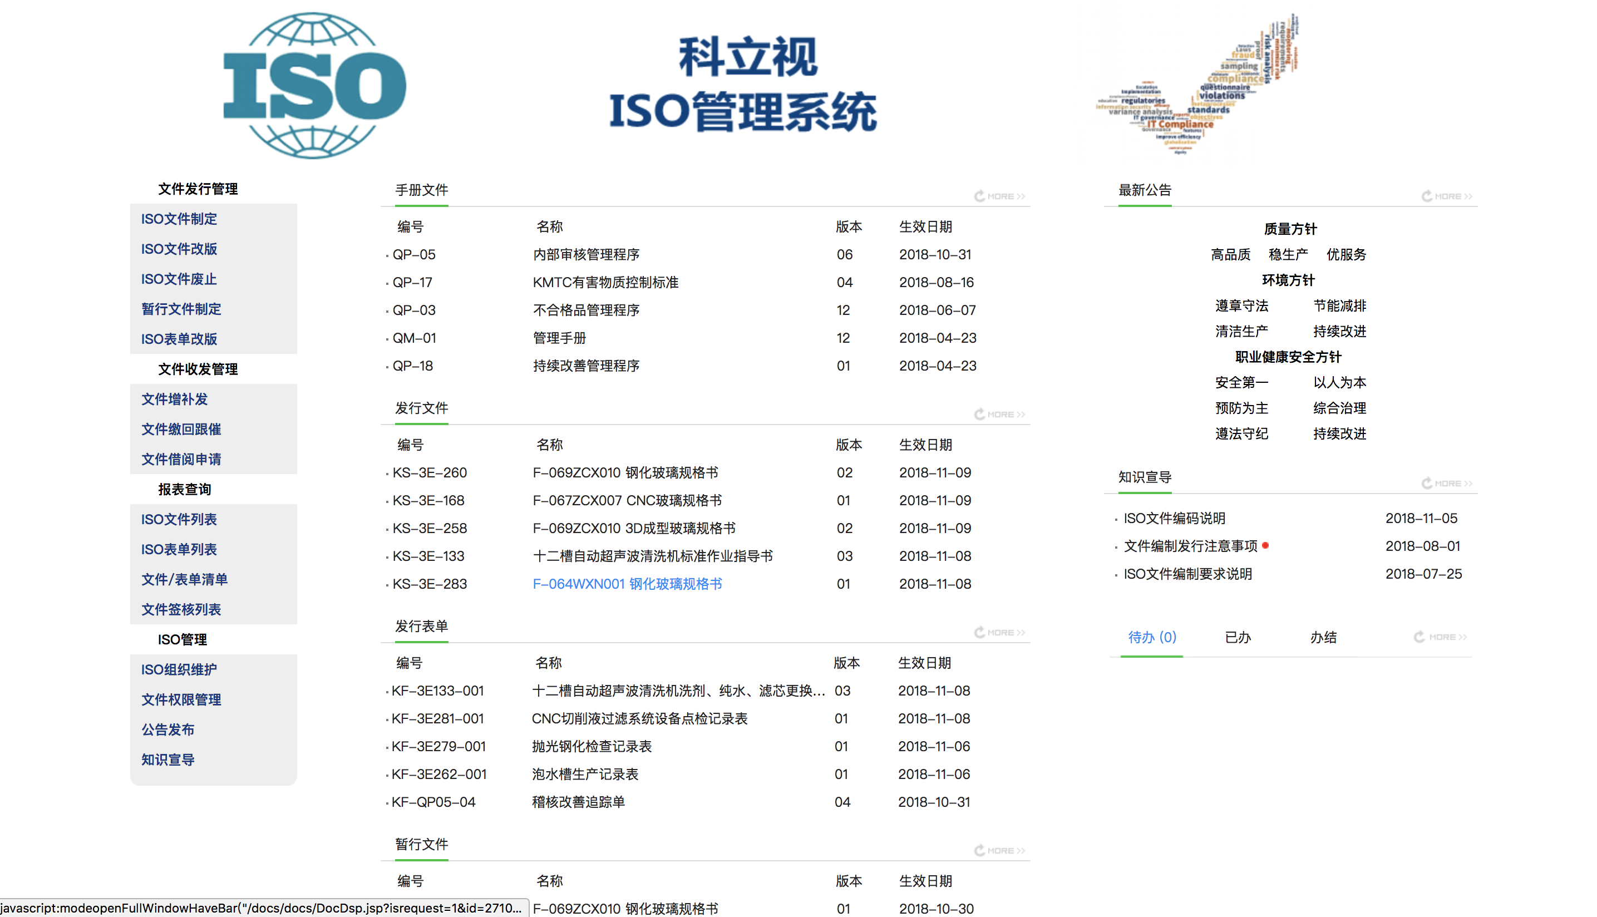Click MORE icon for 手册文件 section
The height and width of the screenshot is (917, 1597).
click(x=999, y=196)
